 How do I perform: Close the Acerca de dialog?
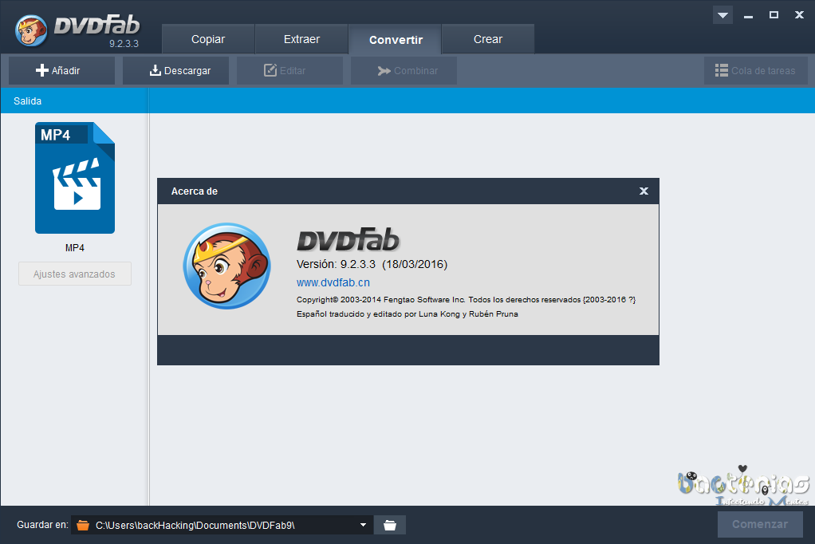coord(644,191)
